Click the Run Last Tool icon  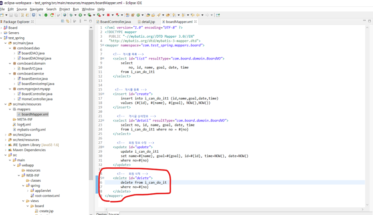(99, 15)
